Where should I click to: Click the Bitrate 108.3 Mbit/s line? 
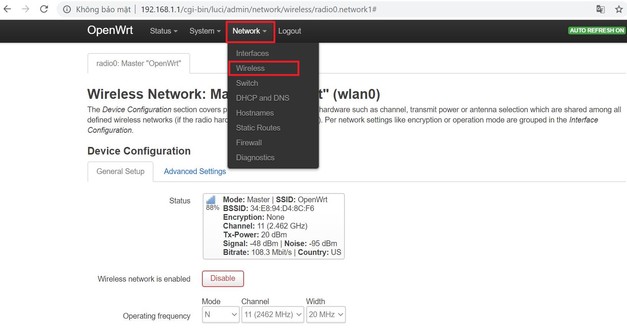(257, 252)
